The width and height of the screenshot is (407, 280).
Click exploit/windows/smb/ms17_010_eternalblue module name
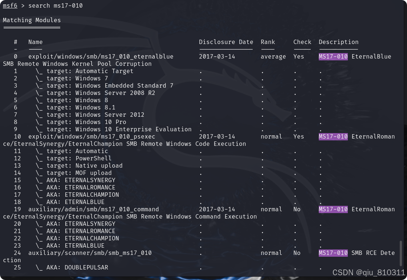tap(101, 56)
